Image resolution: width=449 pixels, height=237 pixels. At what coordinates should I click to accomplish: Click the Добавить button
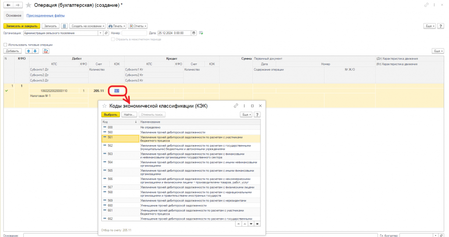(x=13, y=51)
